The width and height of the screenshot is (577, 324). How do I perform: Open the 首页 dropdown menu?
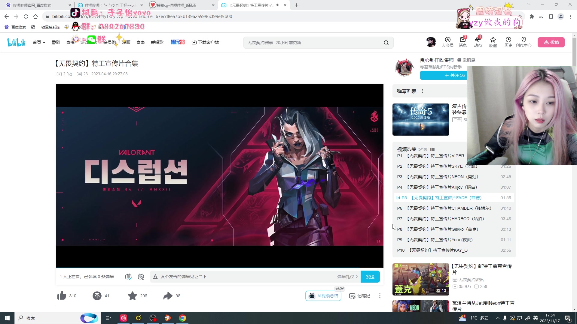[39, 42]
